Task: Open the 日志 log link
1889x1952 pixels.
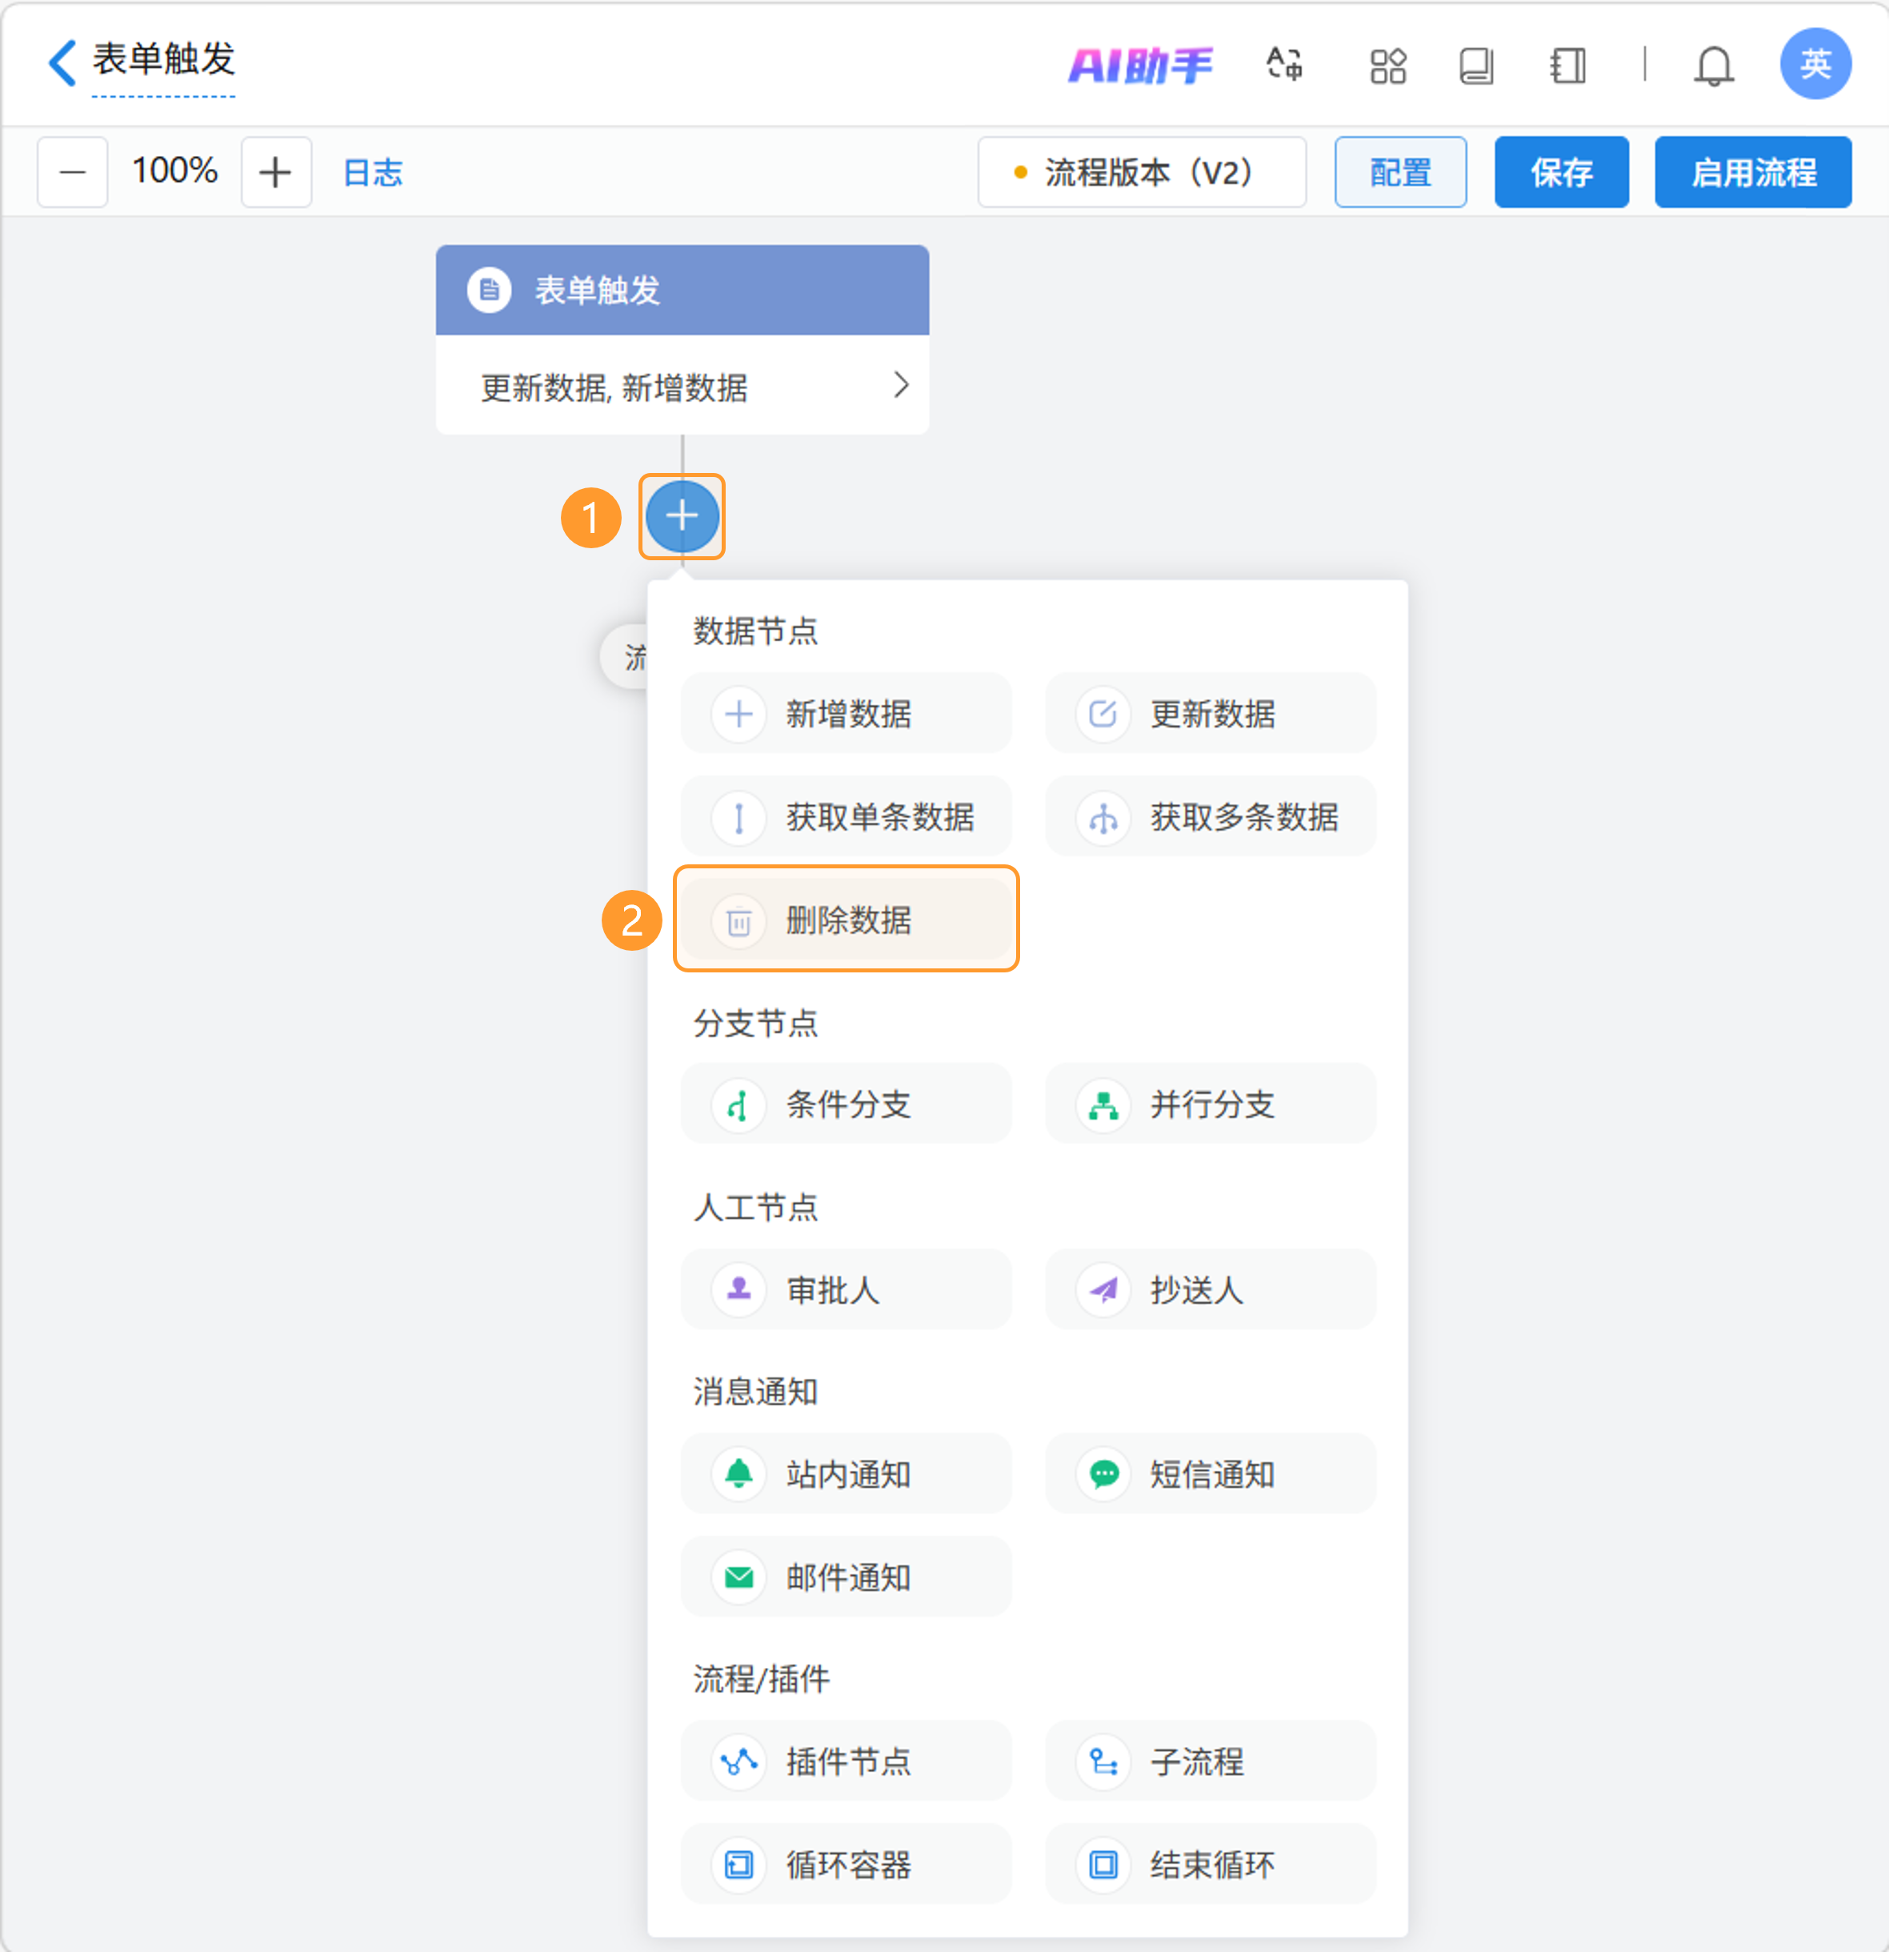Action: click(372, 172)
